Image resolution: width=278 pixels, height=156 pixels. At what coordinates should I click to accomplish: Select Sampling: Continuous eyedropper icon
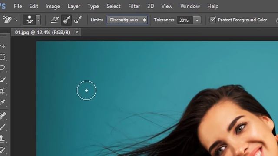point(55,19)
